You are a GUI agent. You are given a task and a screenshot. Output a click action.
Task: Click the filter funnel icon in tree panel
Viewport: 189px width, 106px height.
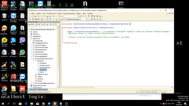56,24
